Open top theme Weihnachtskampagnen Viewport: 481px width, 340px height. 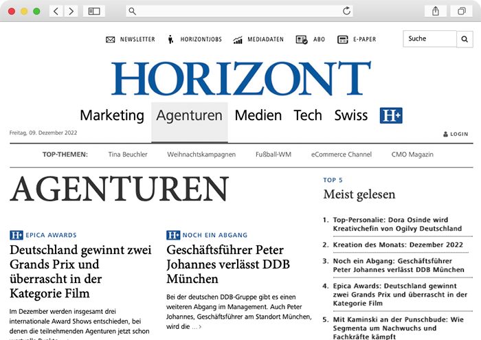coord(201,155)
